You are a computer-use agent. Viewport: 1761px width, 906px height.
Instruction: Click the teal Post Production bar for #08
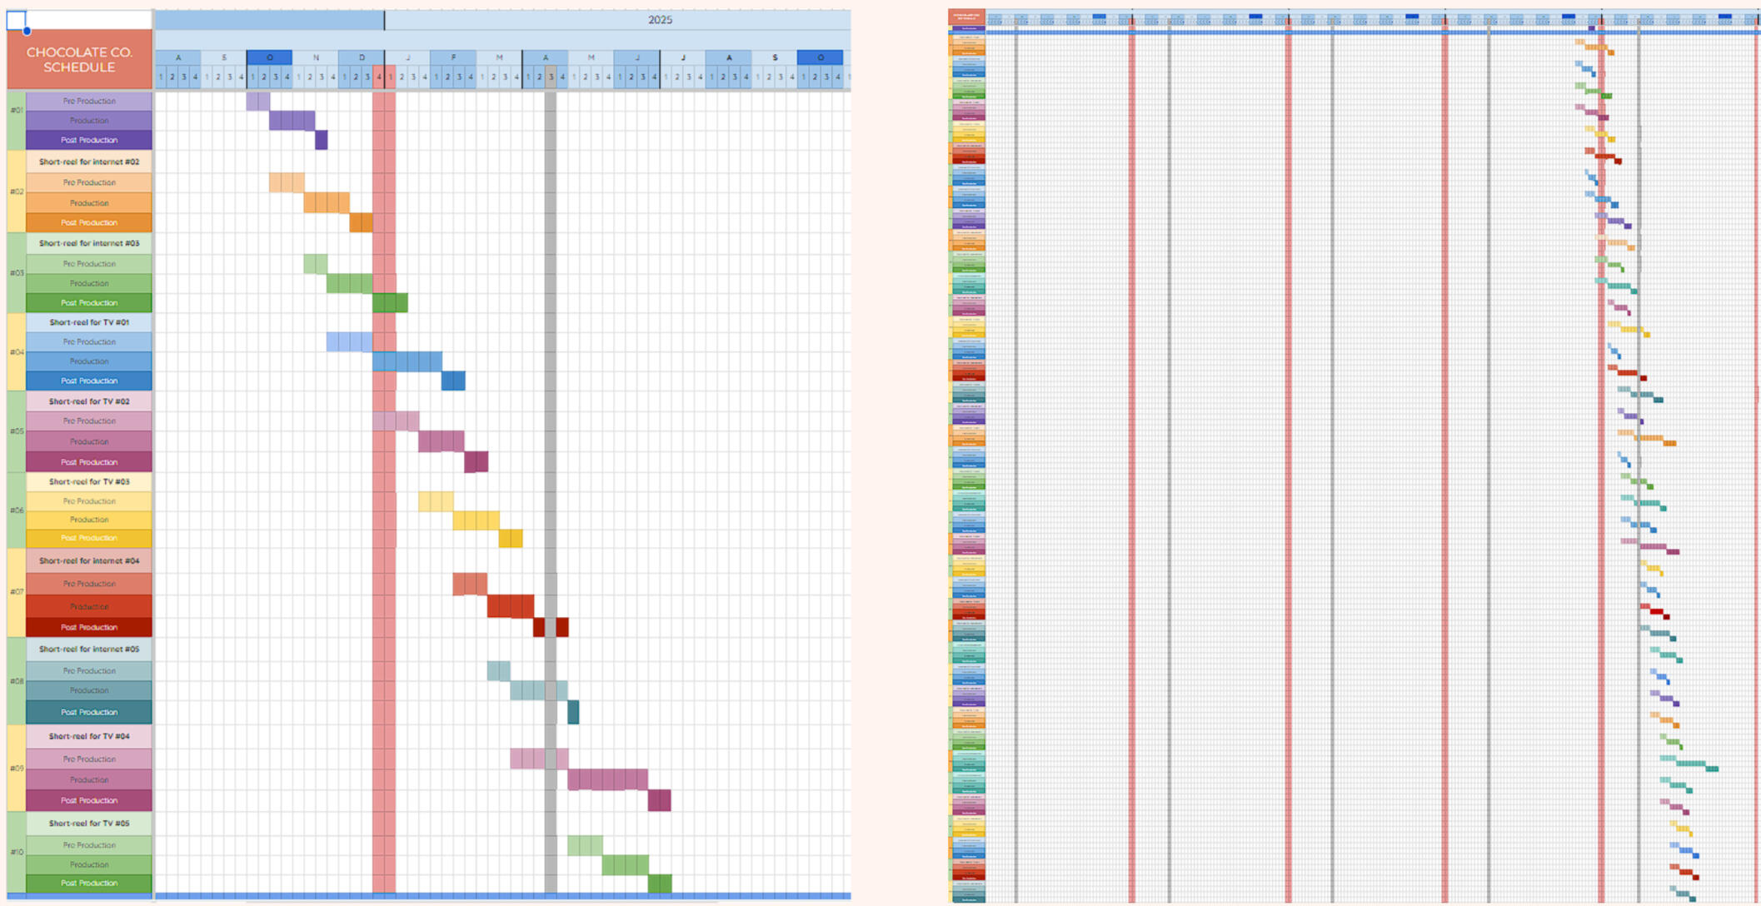click(x=573, y=712)
